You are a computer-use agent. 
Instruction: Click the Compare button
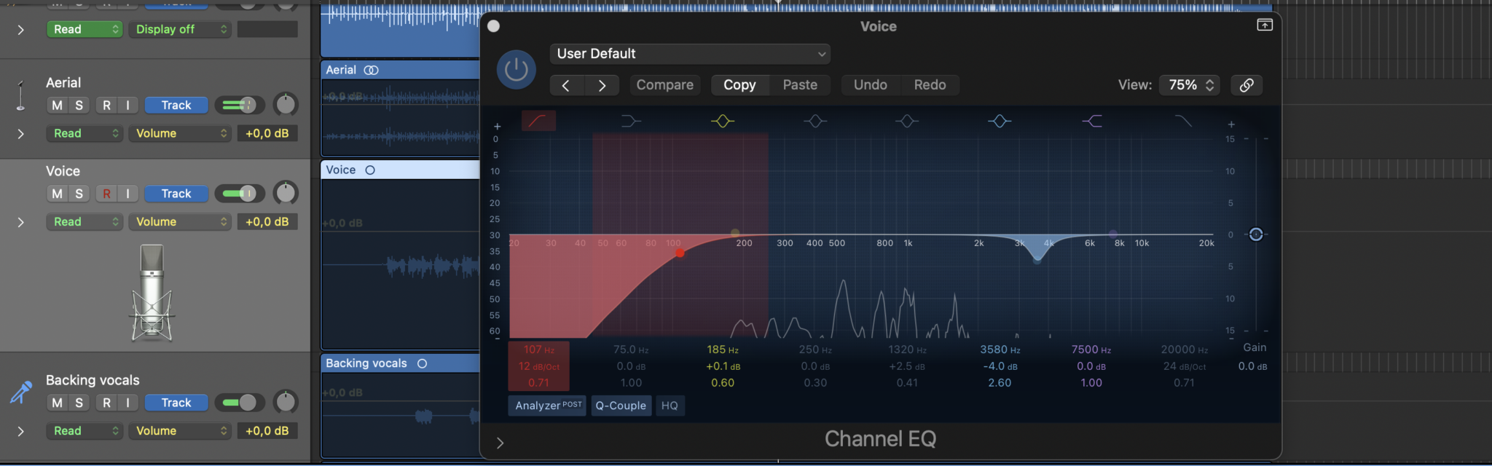coord(664,85)
